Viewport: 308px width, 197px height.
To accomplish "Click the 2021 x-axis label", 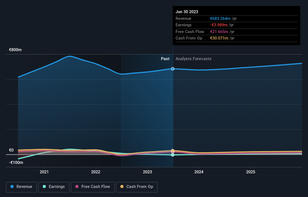I will pos(44,172).
